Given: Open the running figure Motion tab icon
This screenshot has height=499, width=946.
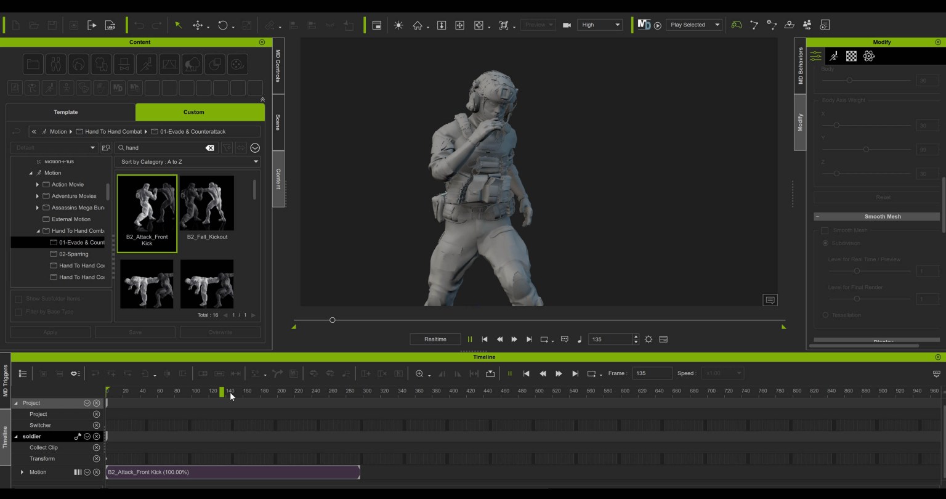Looking at the screenshot, I should click(834, 56).
